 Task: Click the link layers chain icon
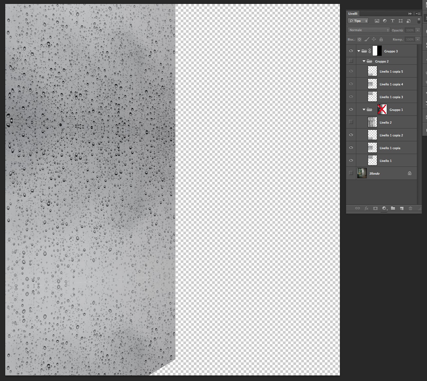[358, 208]
